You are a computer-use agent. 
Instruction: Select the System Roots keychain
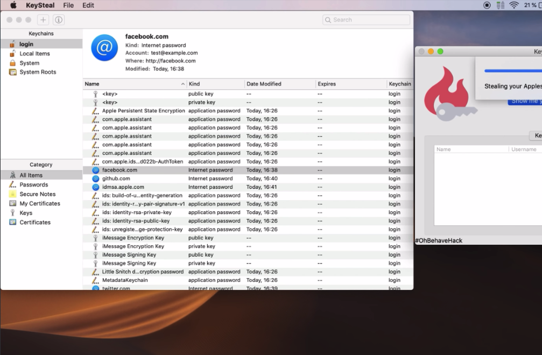click(41, 72)
